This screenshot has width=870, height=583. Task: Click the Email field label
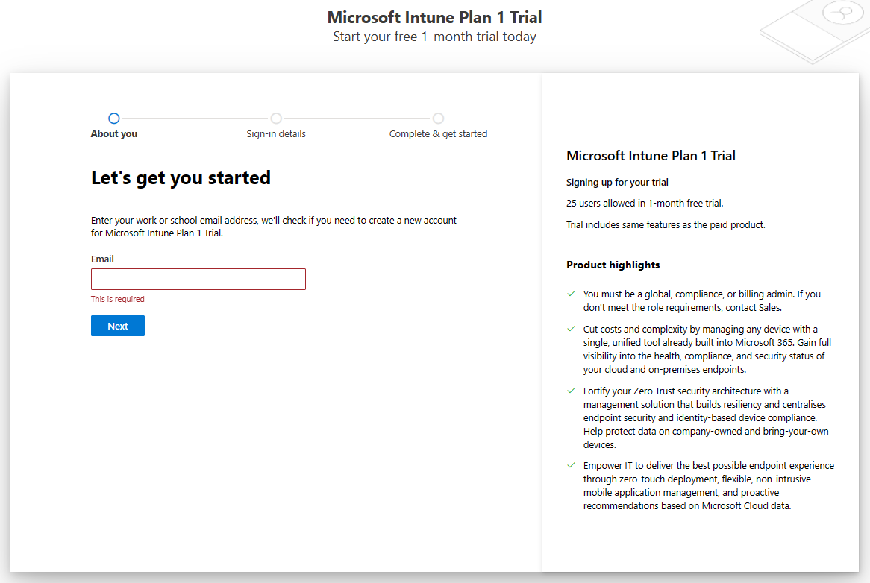click(102, 259)
